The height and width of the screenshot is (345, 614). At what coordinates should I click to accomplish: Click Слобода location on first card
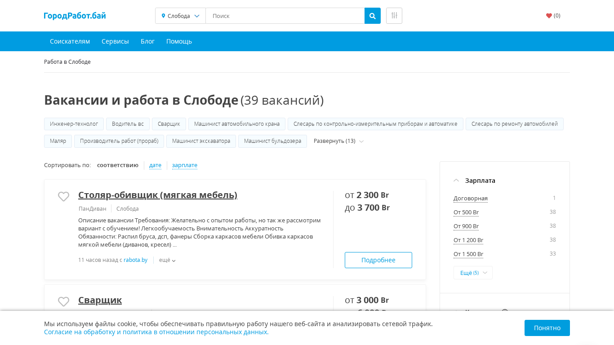point(128,209)
